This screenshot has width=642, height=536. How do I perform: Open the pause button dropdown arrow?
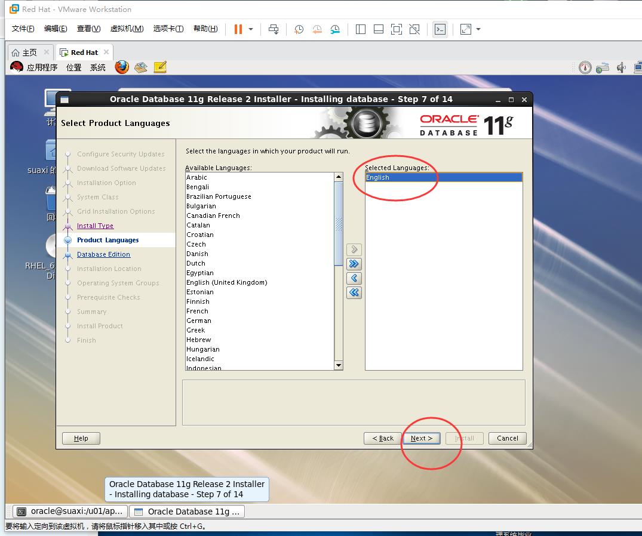pyautogui.click(x=251, y=29)
